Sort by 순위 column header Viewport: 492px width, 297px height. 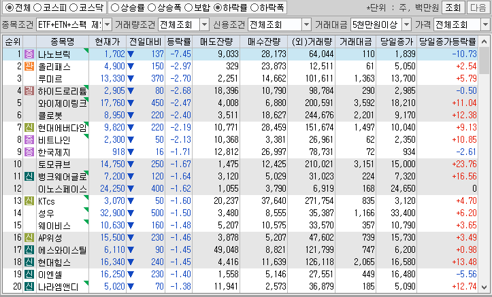13,41
